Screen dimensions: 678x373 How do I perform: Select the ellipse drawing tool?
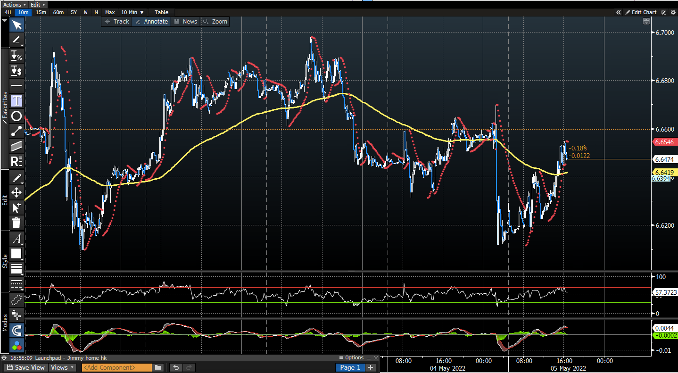(17, 116)
